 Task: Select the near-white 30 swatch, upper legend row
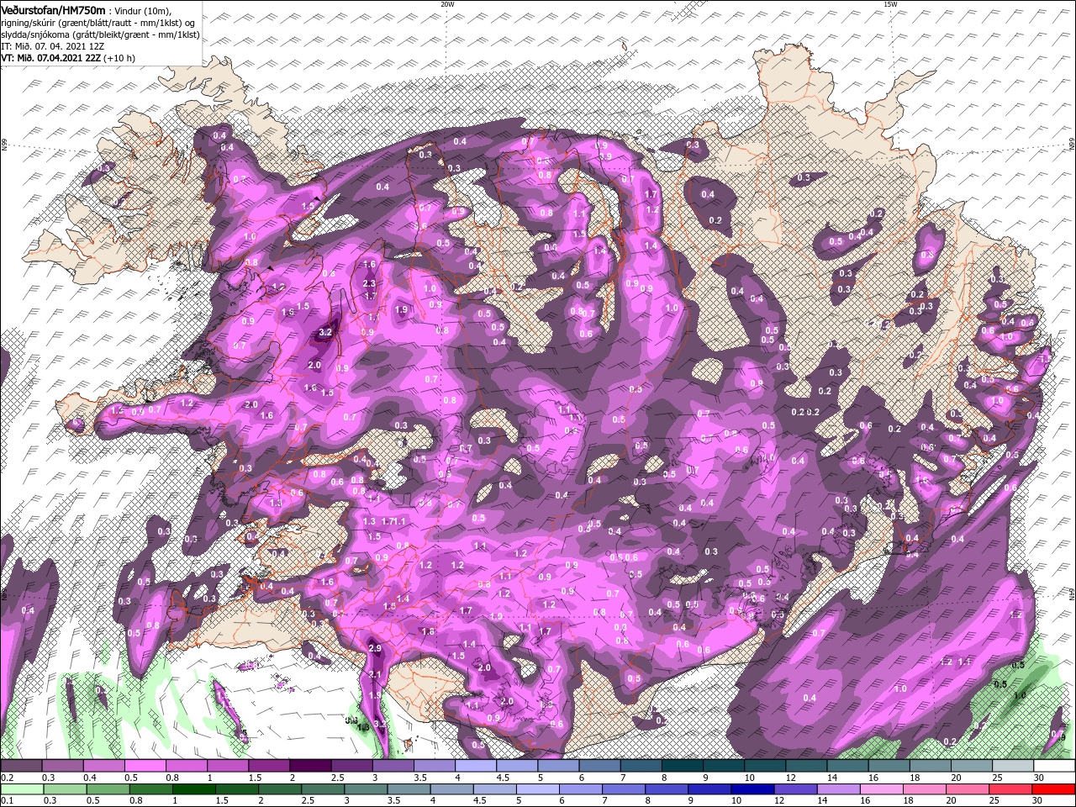pyautogui.click(x=1055, y=766)
